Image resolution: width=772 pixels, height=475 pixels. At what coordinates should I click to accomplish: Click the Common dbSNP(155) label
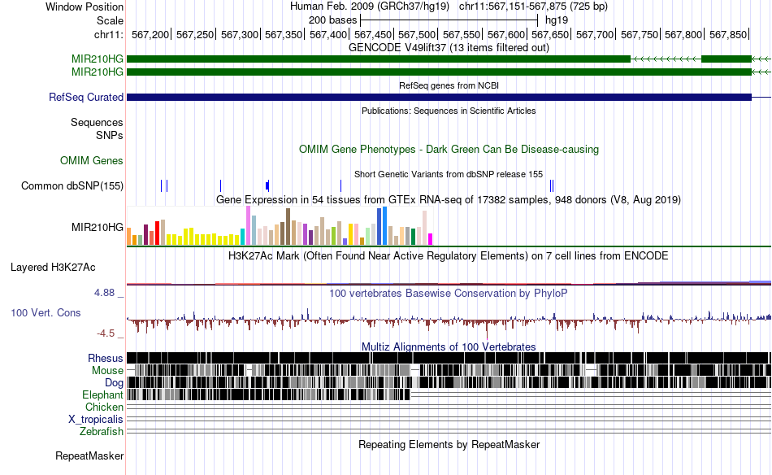(x=72, y=185)
